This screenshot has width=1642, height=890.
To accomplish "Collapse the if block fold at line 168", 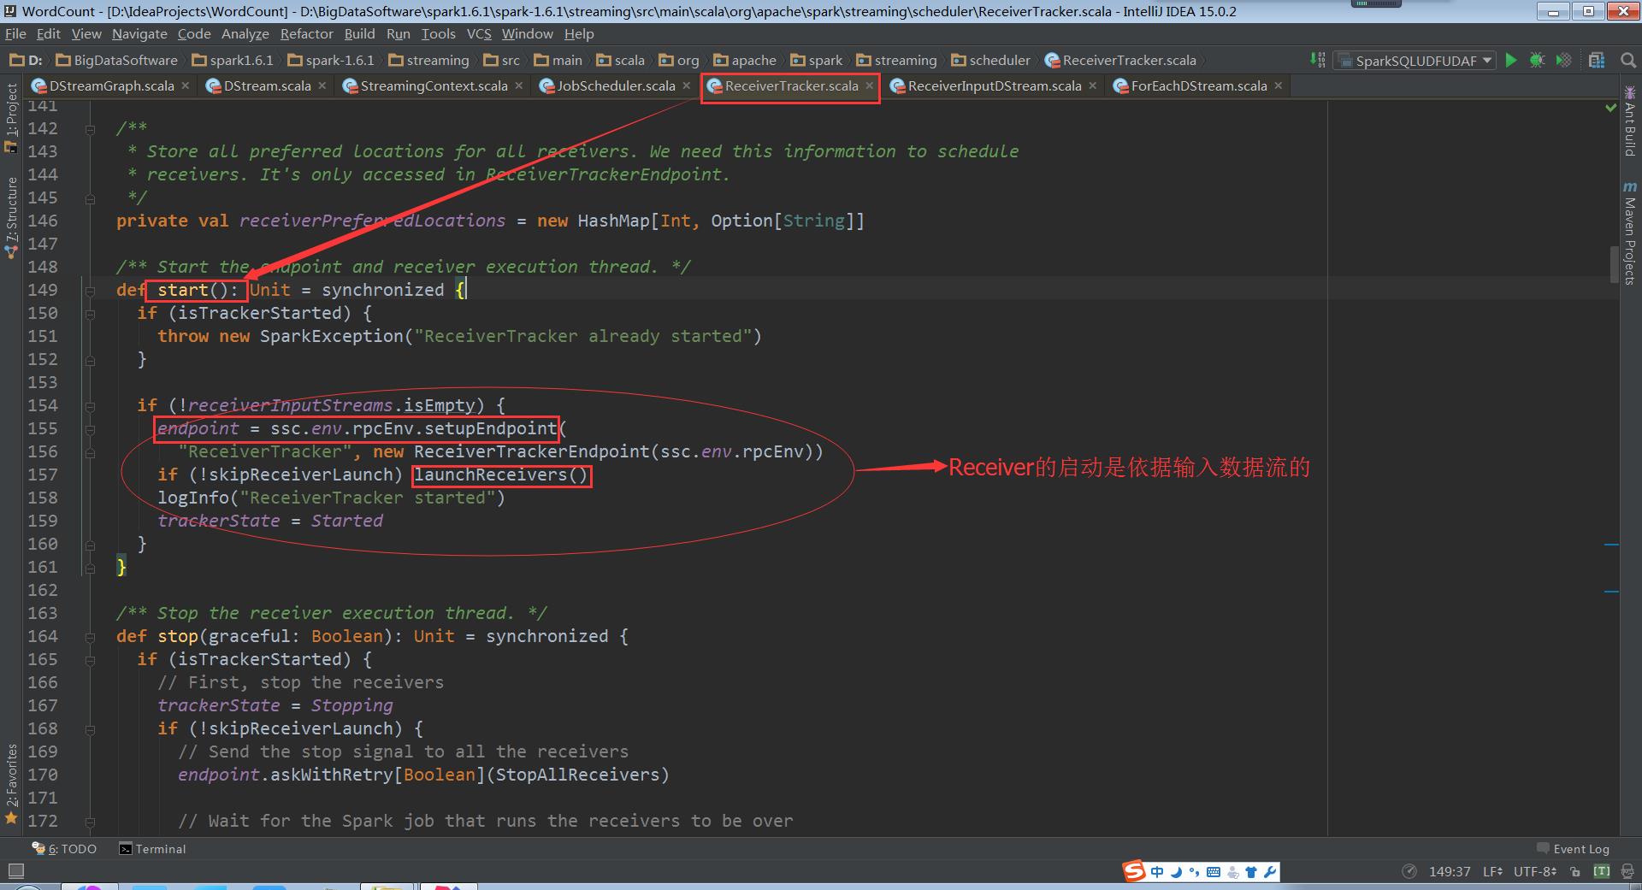I will pos(90,729).
